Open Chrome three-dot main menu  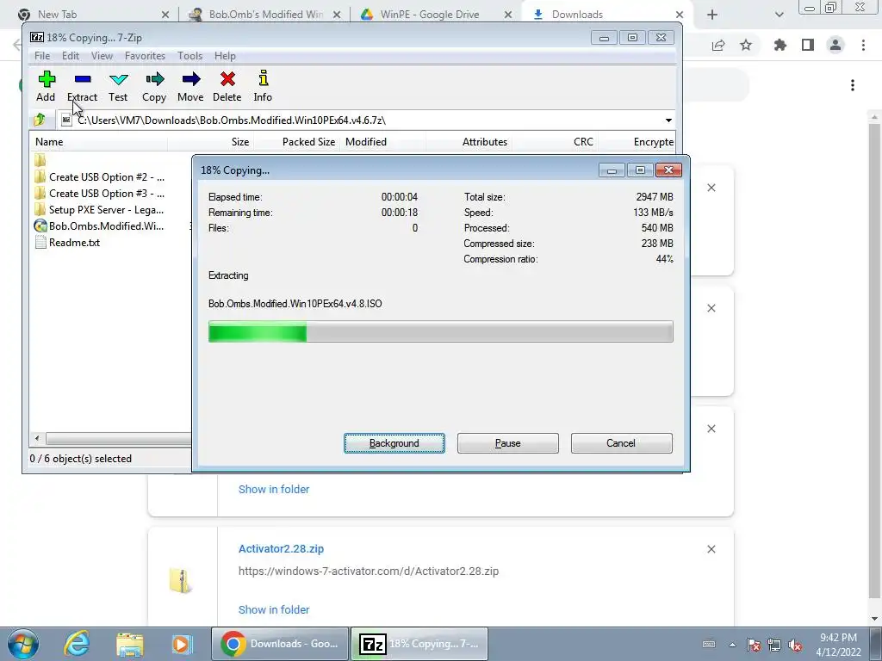pos(863,45)
